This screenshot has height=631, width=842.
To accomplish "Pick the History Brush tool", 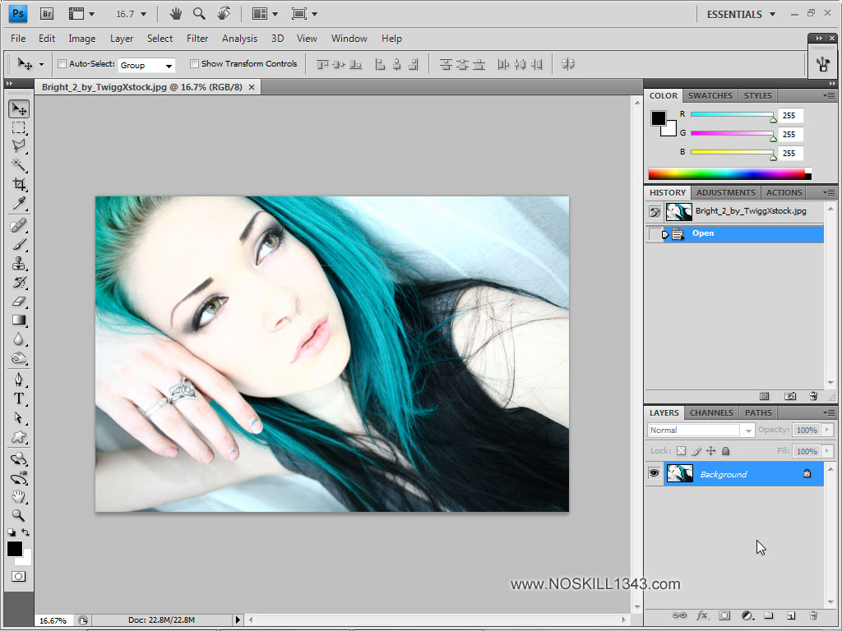I will 19,283.
